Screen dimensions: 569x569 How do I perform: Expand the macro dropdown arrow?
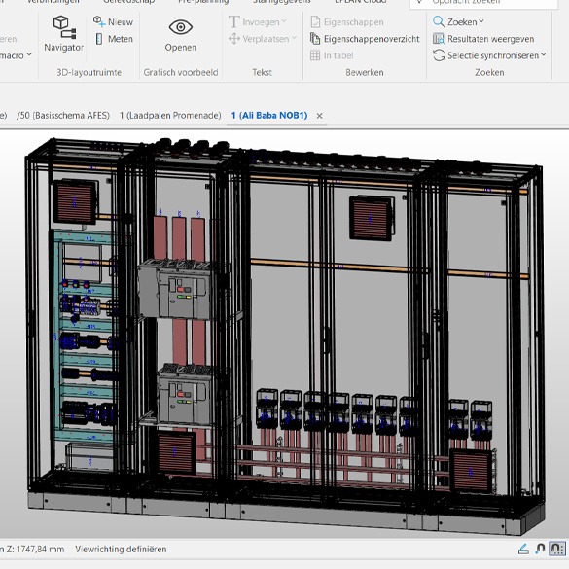(29, 54)
